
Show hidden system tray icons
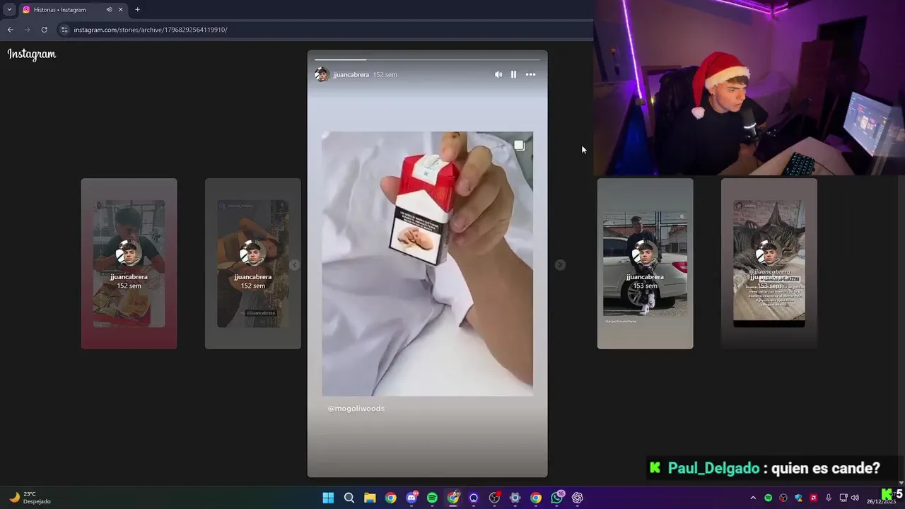[x=753, y=498]
